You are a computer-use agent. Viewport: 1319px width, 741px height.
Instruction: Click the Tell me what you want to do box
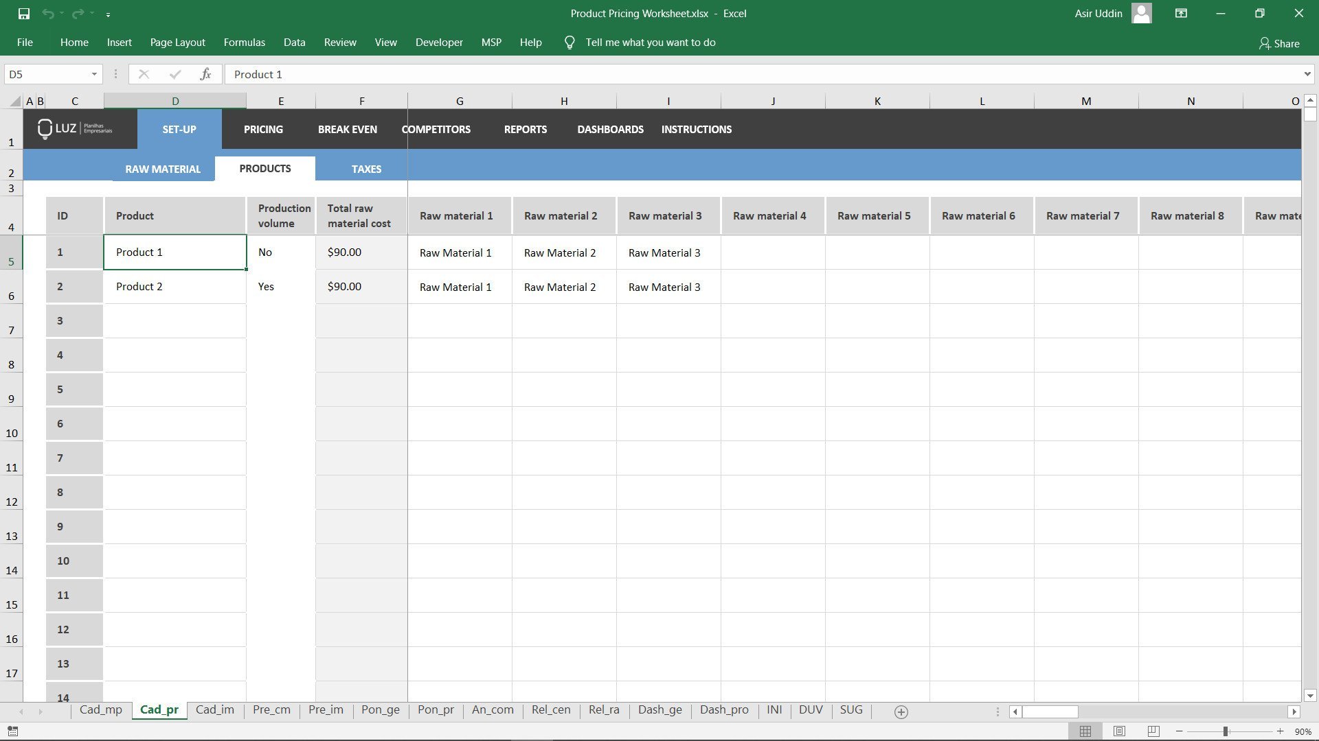[x=650, y=42]
